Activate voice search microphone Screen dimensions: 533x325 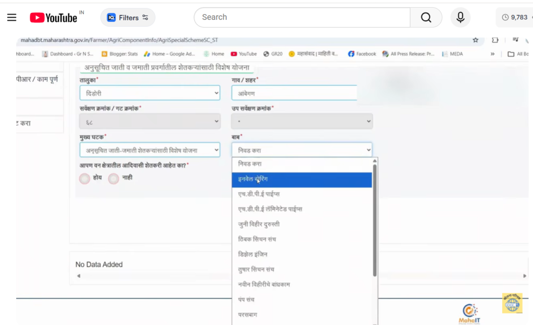460,18
